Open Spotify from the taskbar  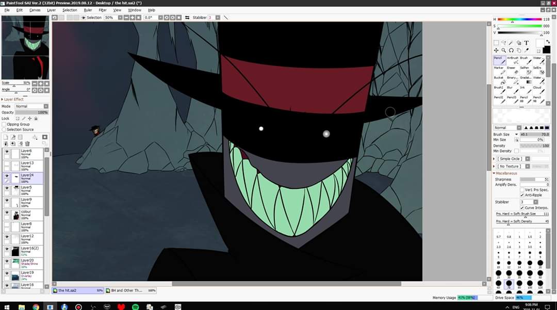[135, 307]
